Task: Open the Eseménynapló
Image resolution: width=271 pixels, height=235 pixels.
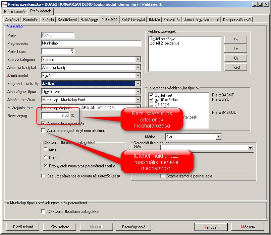Action: point(133,227)
